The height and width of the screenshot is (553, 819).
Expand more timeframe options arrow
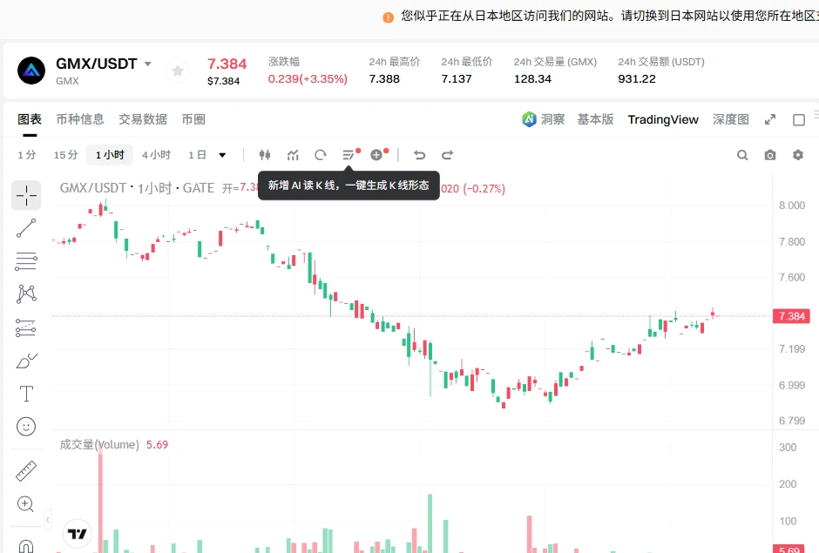[222, 155]
